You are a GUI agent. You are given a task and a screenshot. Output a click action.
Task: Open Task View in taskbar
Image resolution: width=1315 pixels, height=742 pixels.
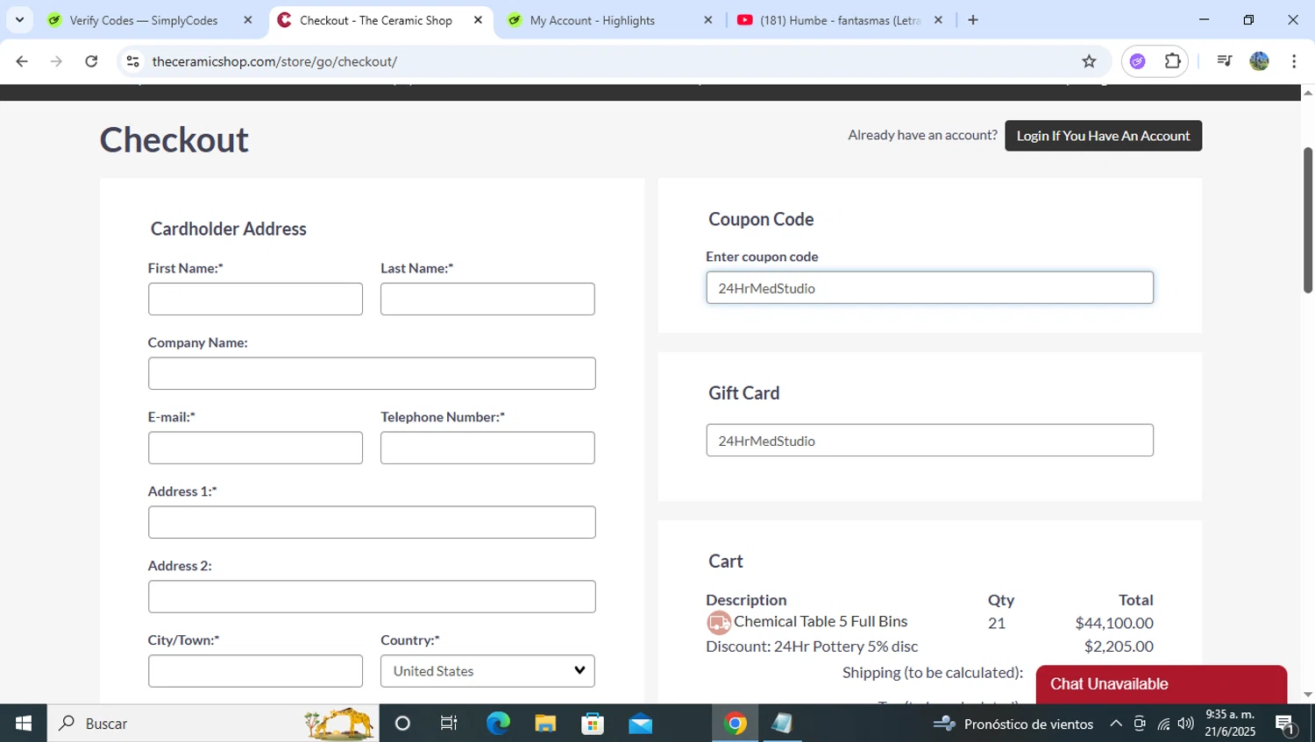pos(449,723)
